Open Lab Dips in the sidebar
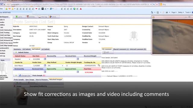This screenshot has height=108, width=193. coord(5,35)
